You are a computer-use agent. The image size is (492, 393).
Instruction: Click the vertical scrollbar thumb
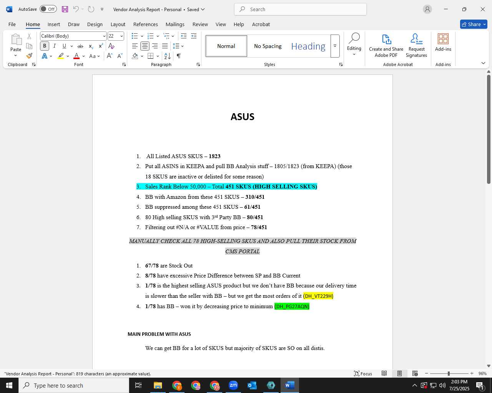489,129
